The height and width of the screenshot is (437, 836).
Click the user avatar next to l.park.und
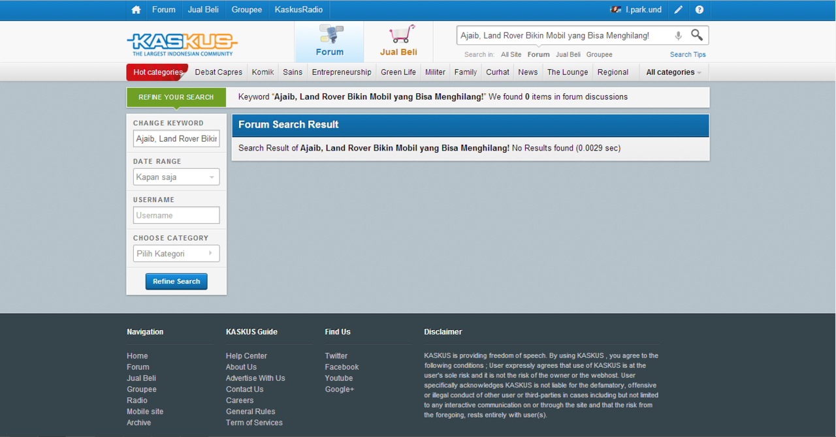coord(615,10)
